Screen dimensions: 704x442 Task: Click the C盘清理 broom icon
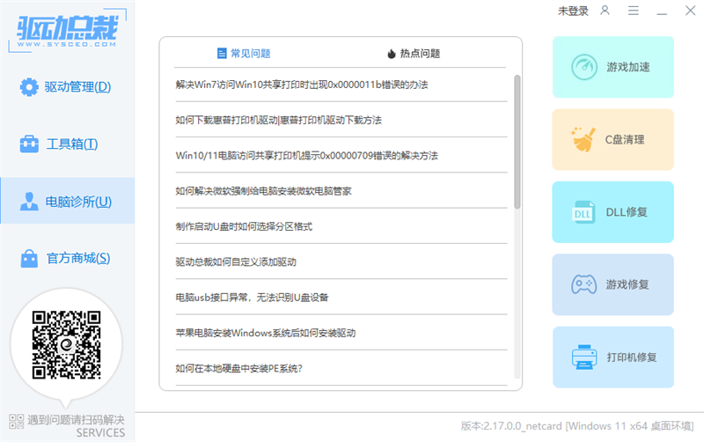click(583, 139)
